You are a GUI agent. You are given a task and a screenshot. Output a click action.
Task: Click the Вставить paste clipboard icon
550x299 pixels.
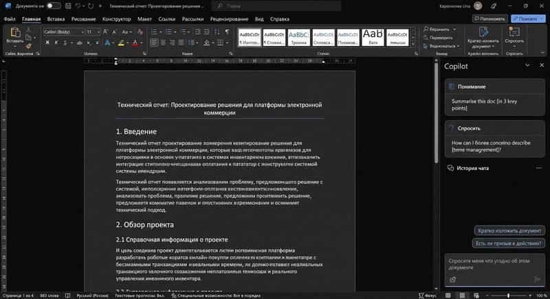[x=15, y=32]
